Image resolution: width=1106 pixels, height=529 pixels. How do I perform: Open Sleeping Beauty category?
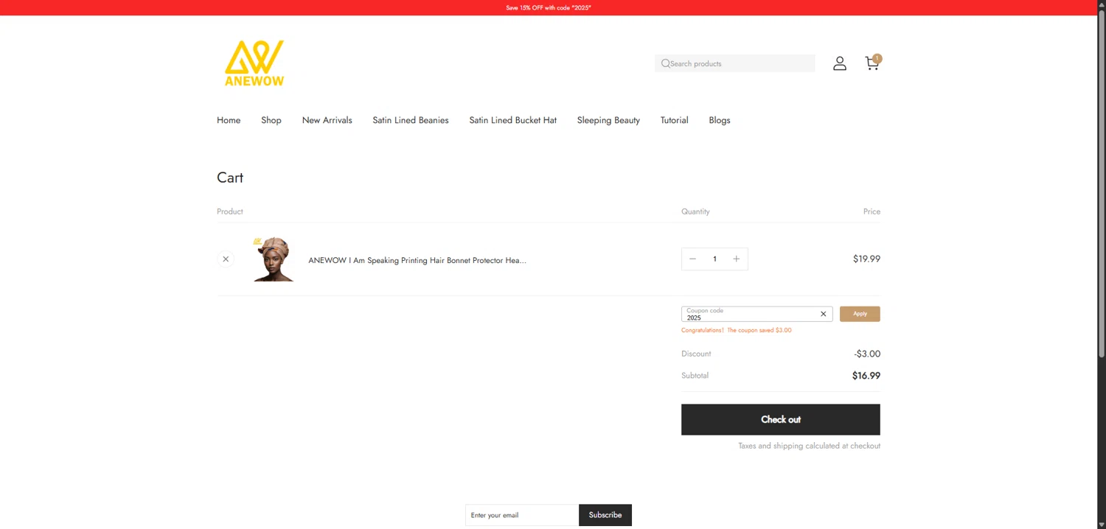tap(608, 120)
